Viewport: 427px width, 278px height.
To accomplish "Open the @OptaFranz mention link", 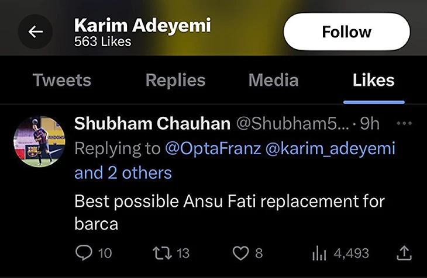I will [x=213, y=148].
